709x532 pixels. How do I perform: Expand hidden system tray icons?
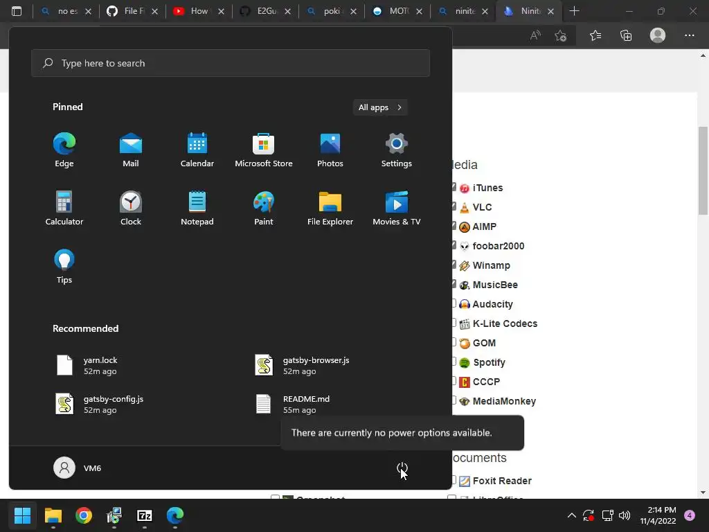(x=571, y=515)
